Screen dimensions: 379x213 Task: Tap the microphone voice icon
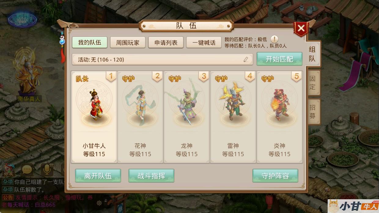47,169
